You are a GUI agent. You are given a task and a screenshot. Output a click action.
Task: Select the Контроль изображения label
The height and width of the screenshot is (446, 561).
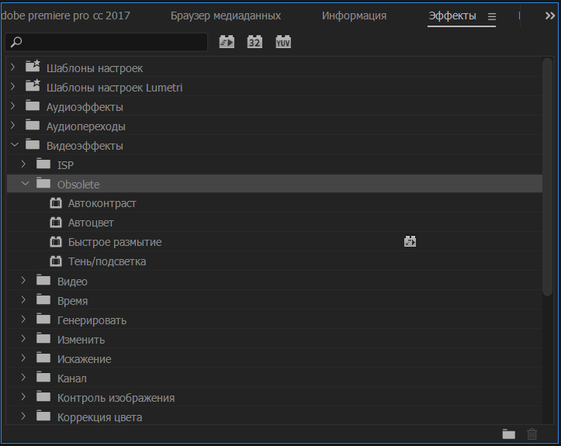116,398
